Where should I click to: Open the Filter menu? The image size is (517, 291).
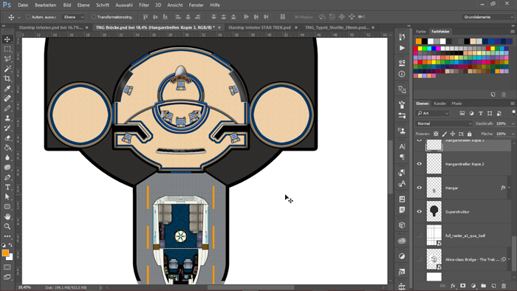[x=144, y=5]
